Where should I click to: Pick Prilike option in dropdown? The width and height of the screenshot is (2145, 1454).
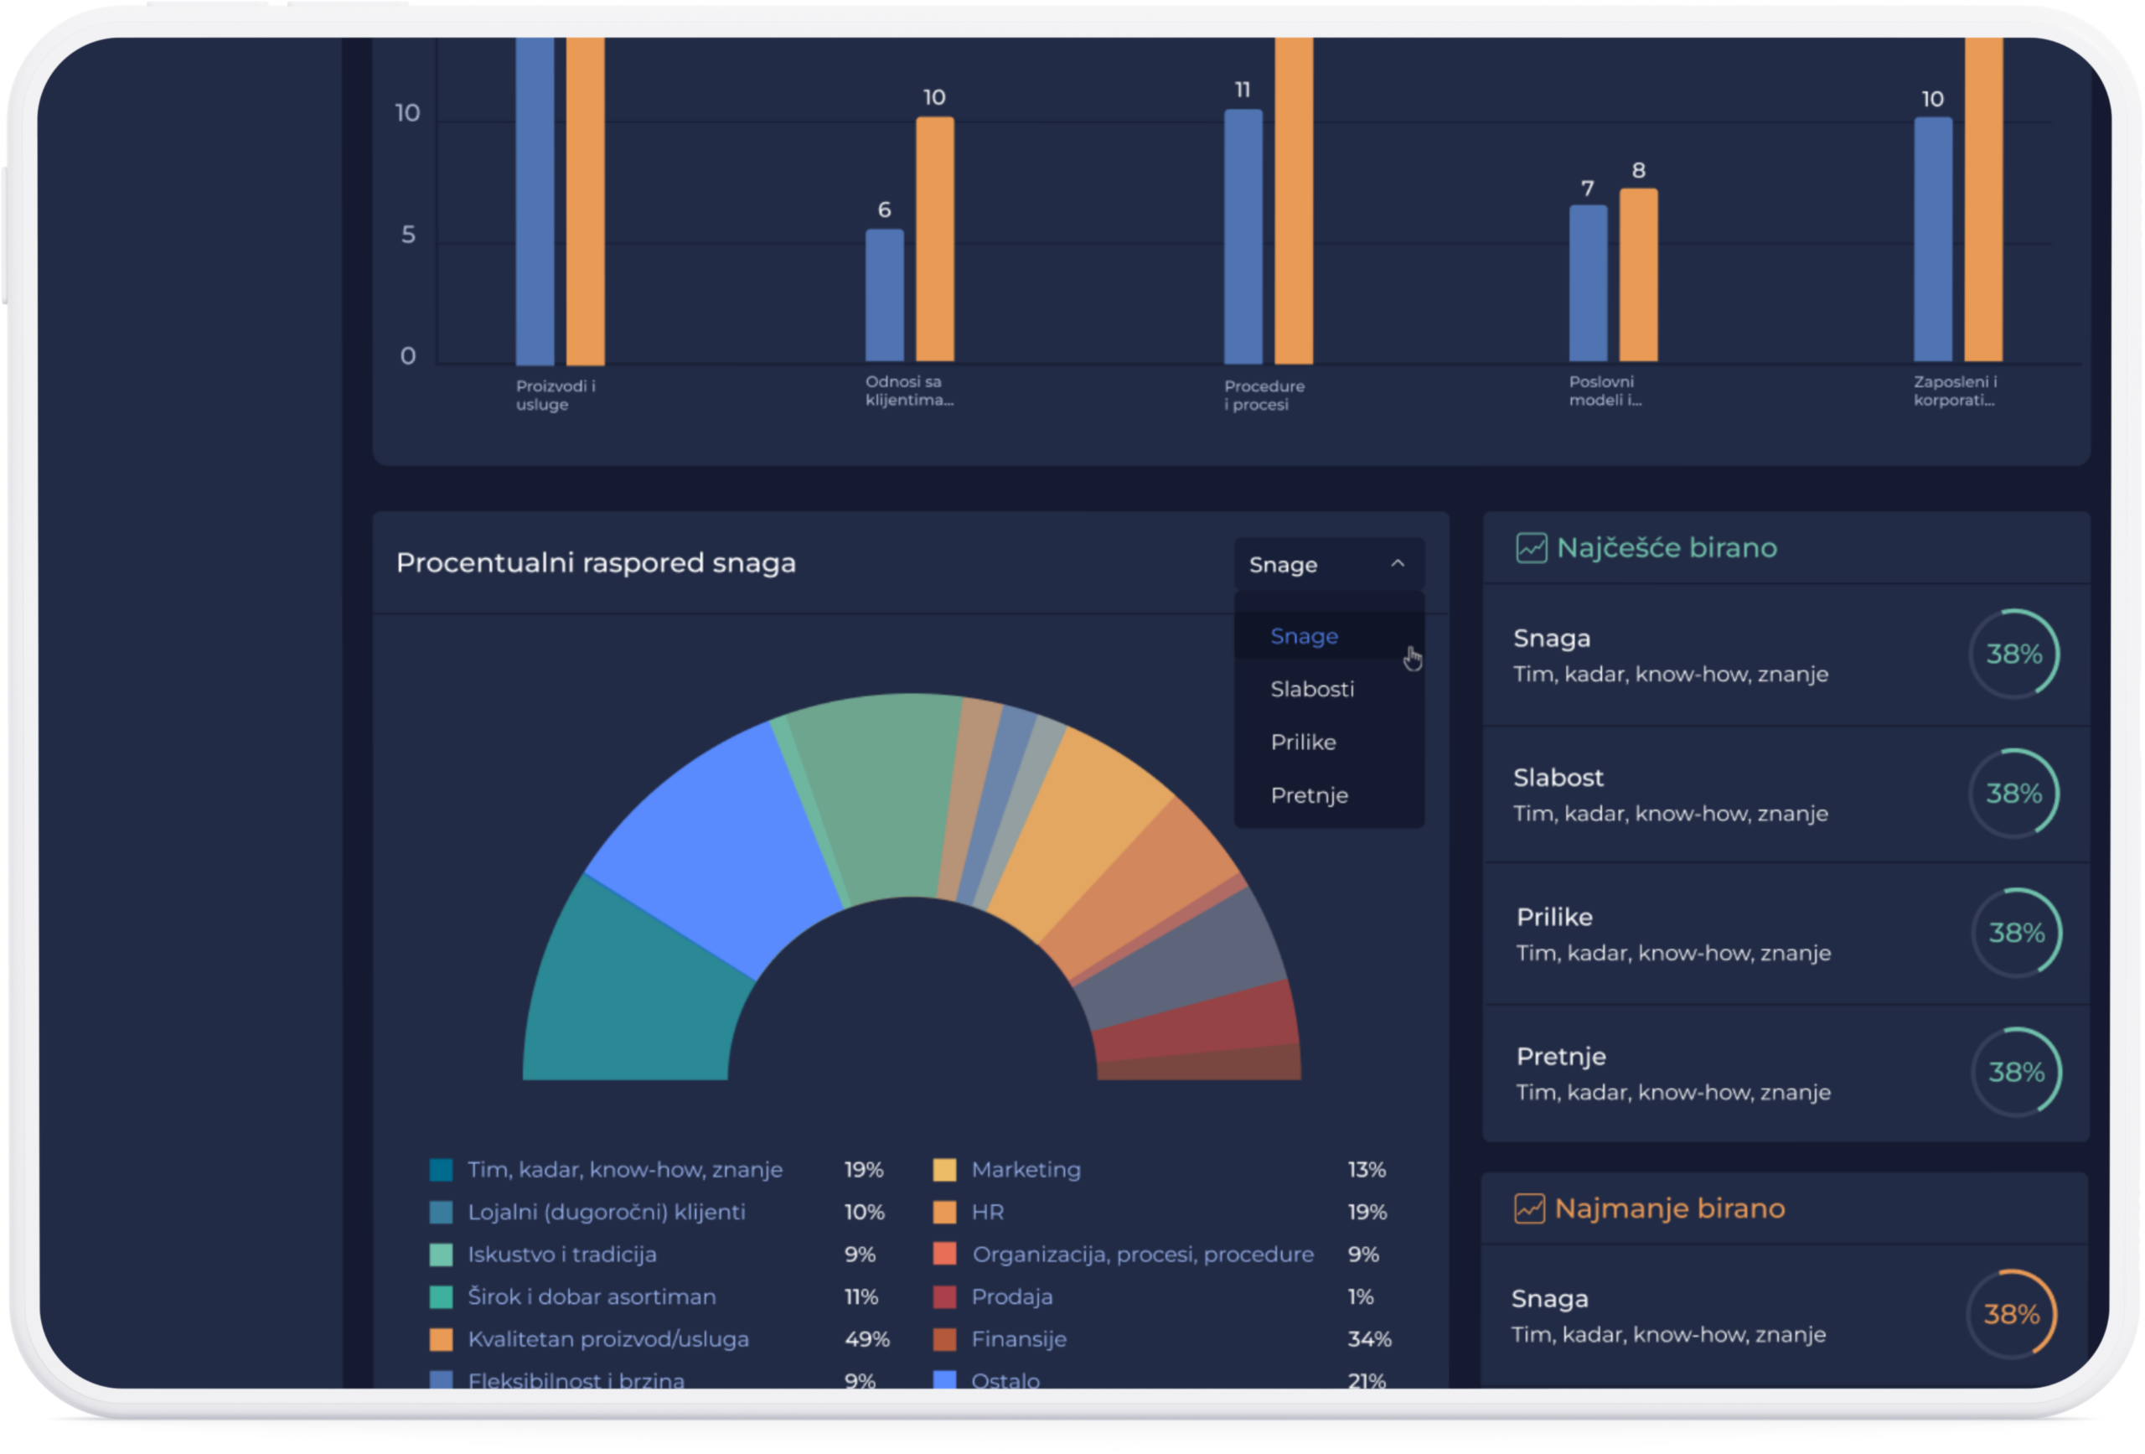[1302, 743]
